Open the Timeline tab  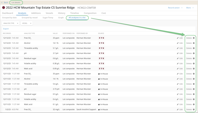pos(75,13)
